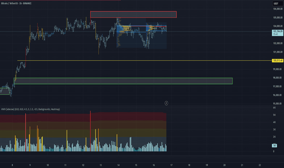The width and height of the screenshot is (284, 168).
Task: Click the lightning bolt go-to-realtime icon
Action: pos(166,103)
